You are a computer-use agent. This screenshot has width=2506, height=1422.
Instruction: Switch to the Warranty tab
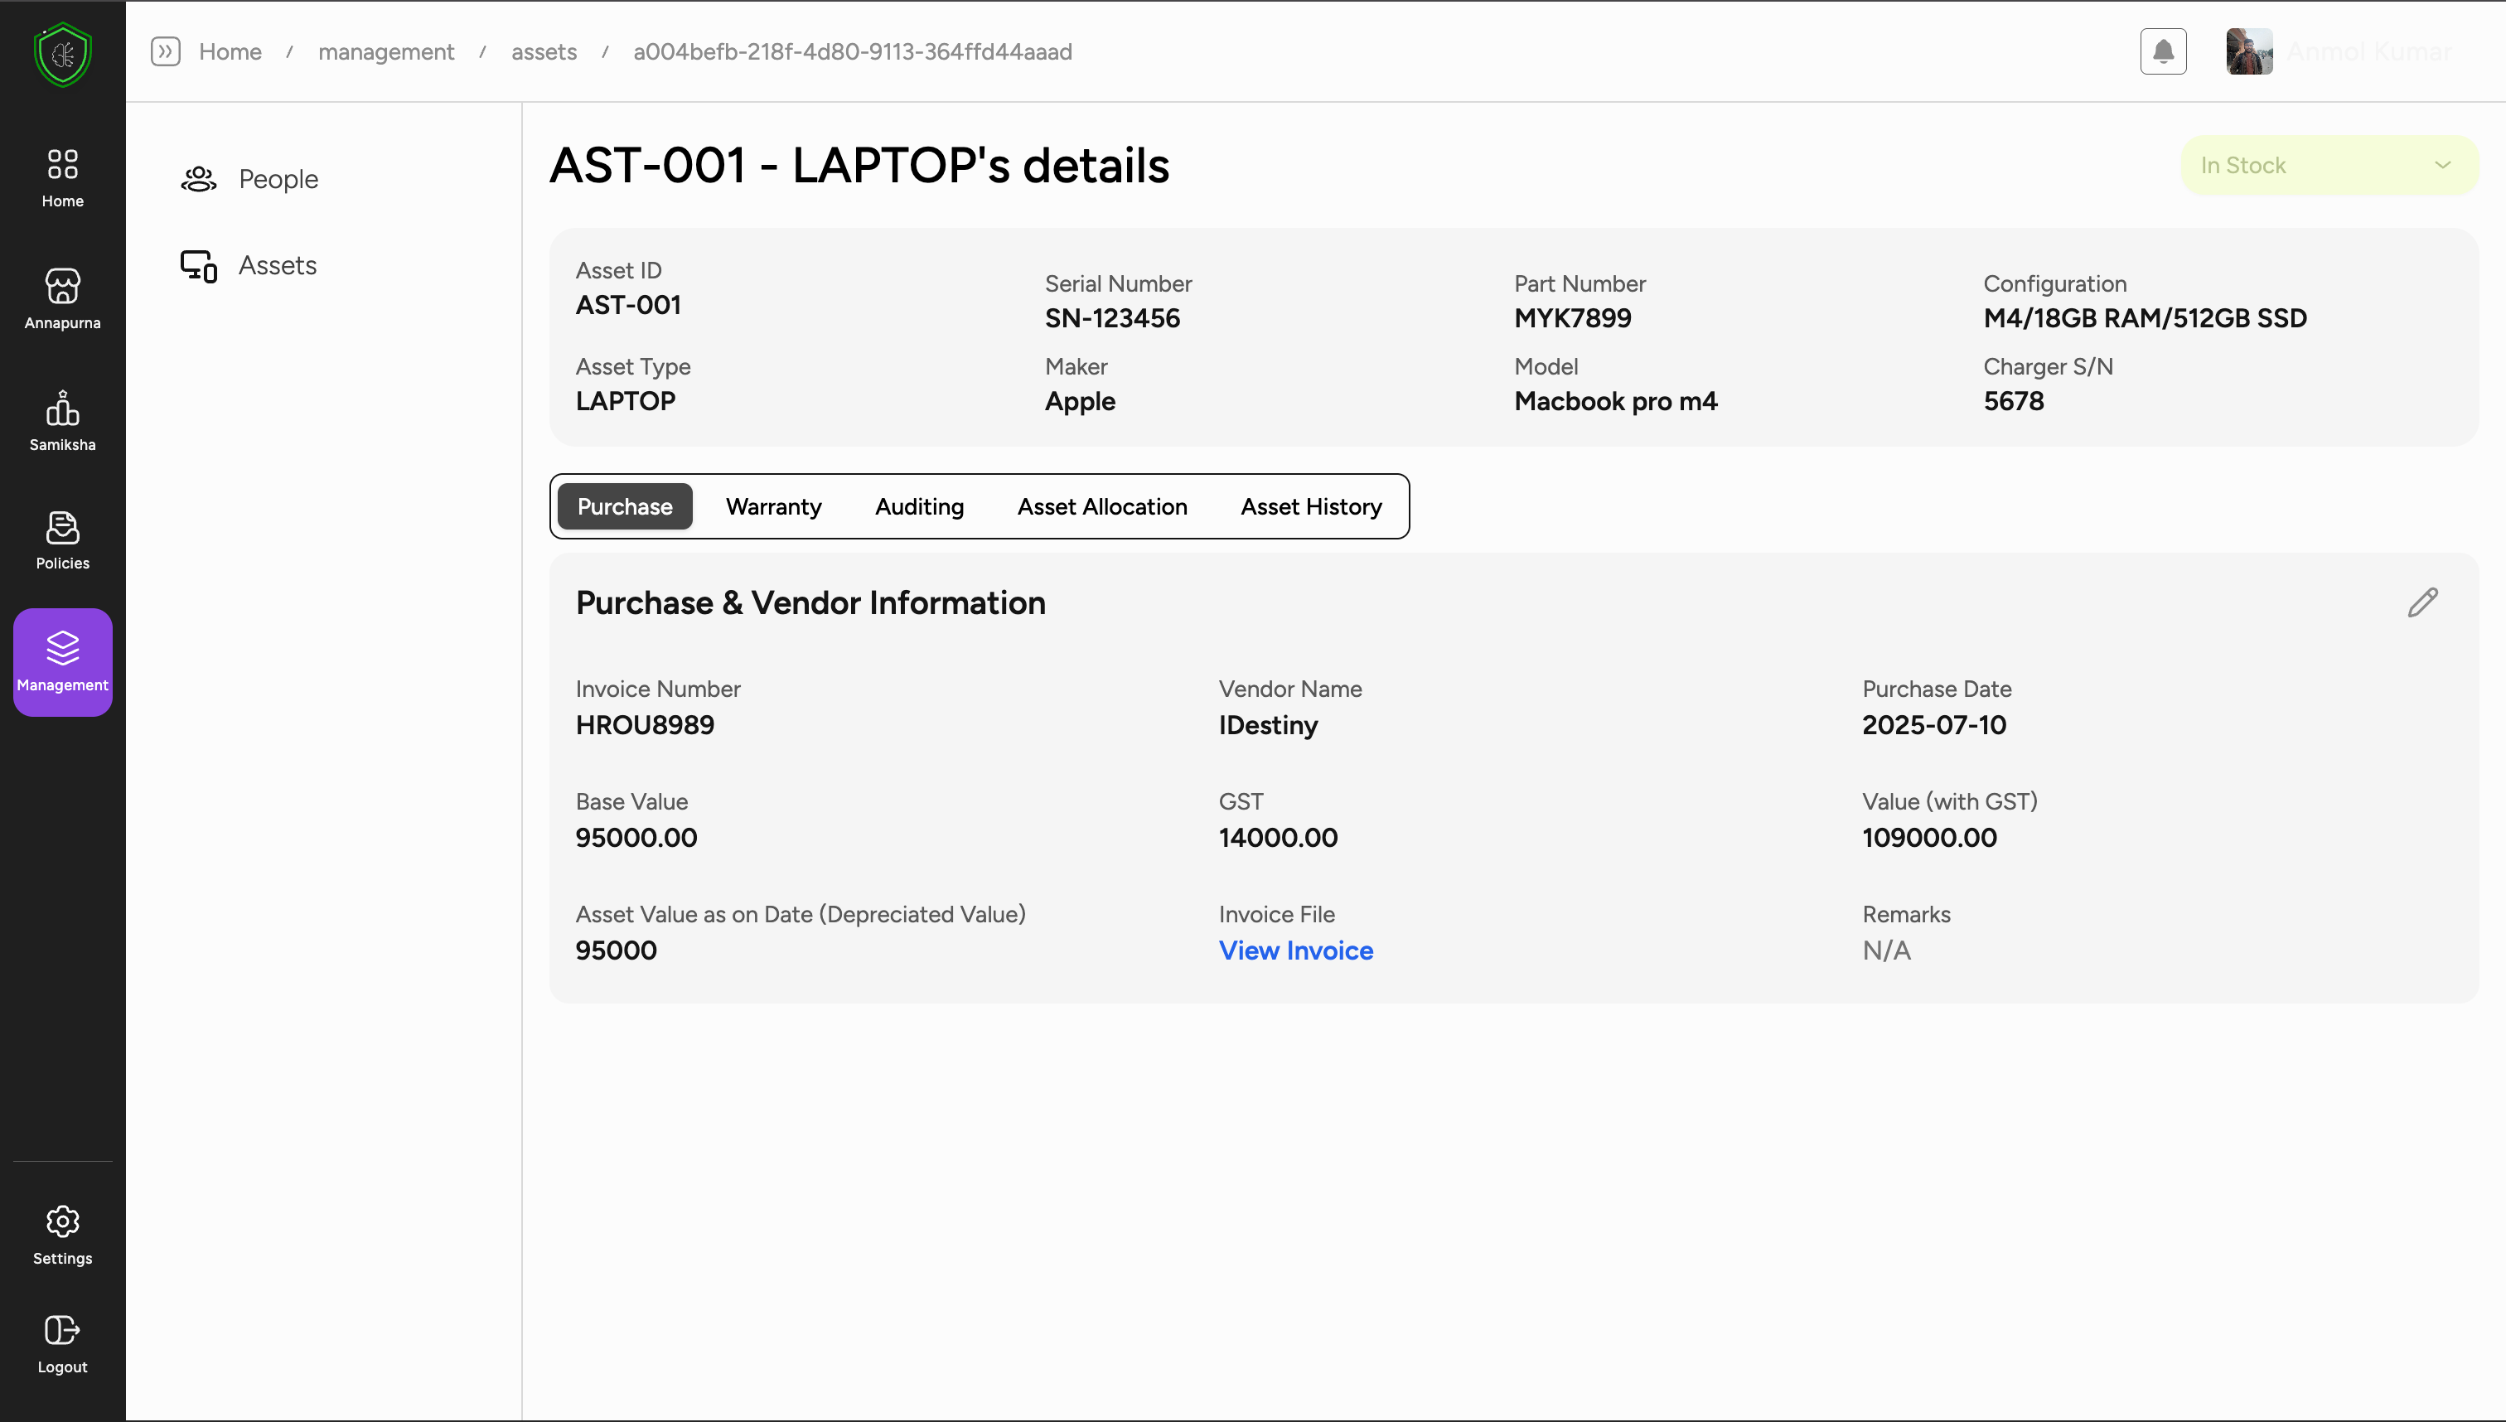click(773, 505)
